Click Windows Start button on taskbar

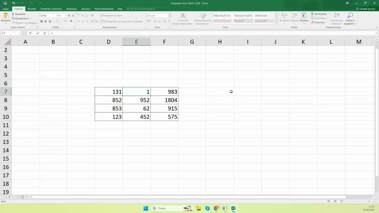point(146,208)
